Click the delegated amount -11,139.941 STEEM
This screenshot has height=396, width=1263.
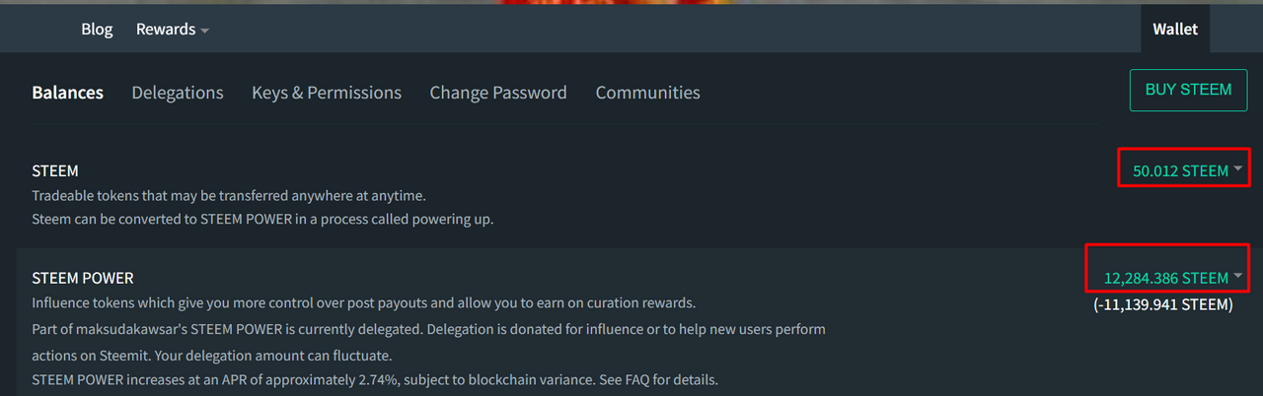point(1163,304)
